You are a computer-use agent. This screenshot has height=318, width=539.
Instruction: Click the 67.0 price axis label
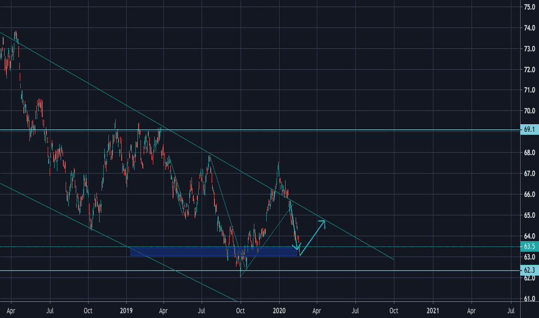[529, 173]
